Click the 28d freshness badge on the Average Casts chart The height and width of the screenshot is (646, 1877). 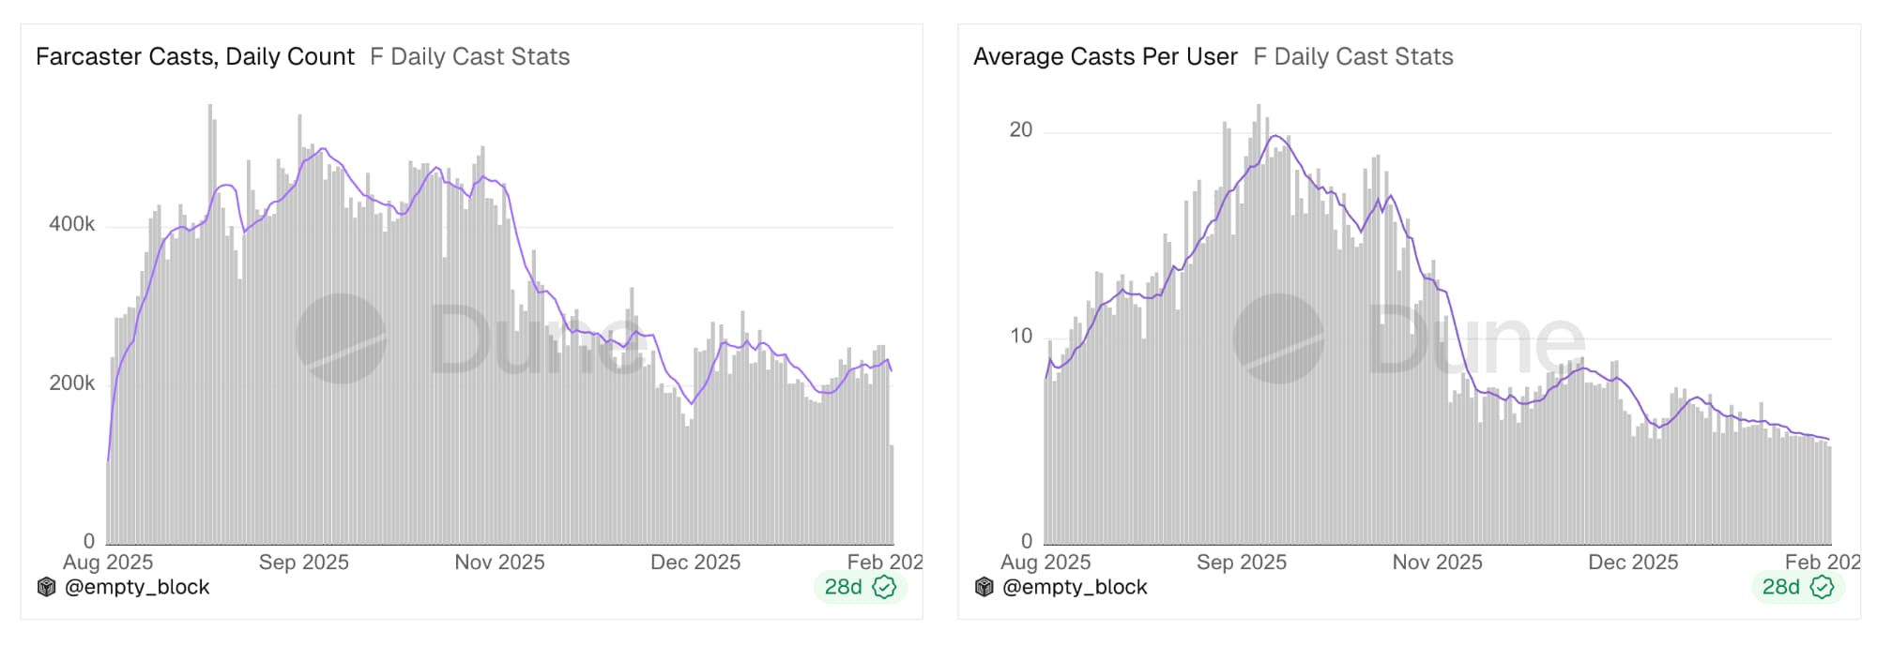click(1780, 587)
